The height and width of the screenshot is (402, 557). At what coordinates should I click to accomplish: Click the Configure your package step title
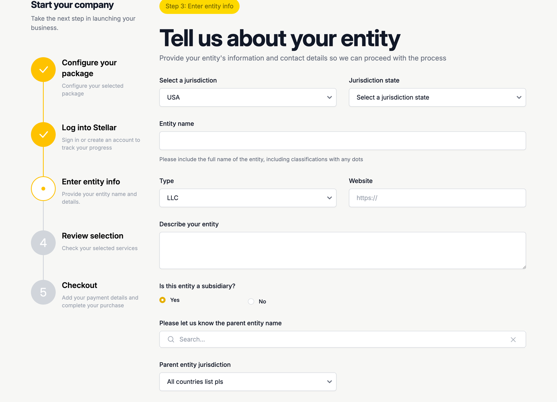(89, 68)
